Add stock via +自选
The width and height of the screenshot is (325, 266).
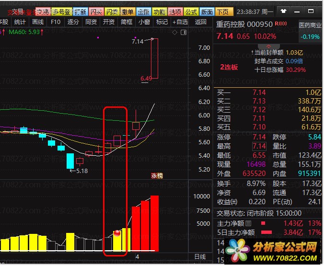pos(180,22)
